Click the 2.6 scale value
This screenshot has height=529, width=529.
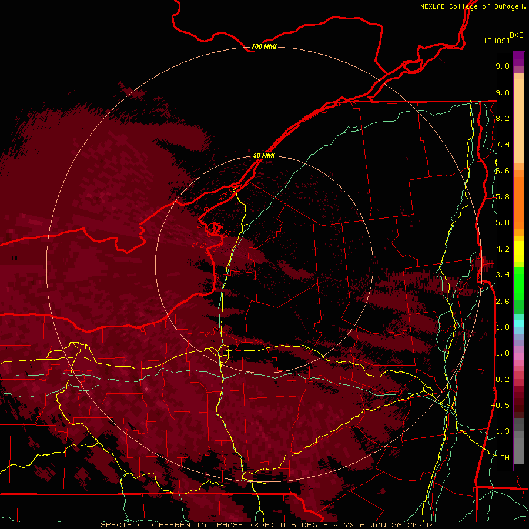click(x=503, y=302)
